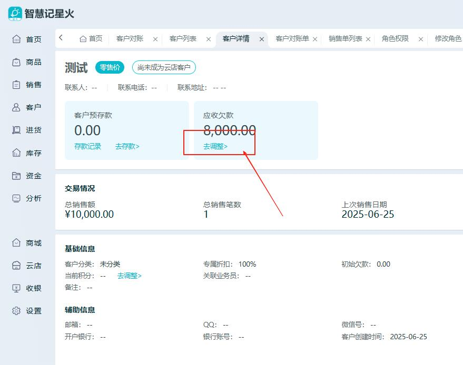The height and width of the screenshot is (365, 463).
Task: Click the 8,000.00 receivable amount
Action: tap(230, 130)
